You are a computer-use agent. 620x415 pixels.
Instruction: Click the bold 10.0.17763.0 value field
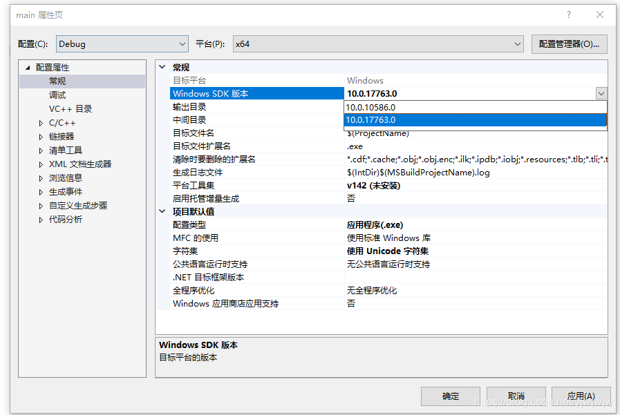click(470, 94)
